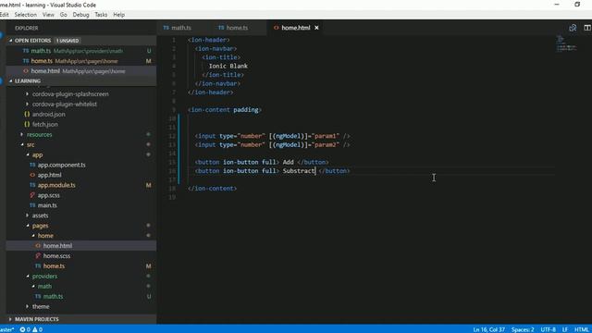Viewport: 592px width, 333px height.
Task: Open math.ts under providers/math
Action: 53,296
